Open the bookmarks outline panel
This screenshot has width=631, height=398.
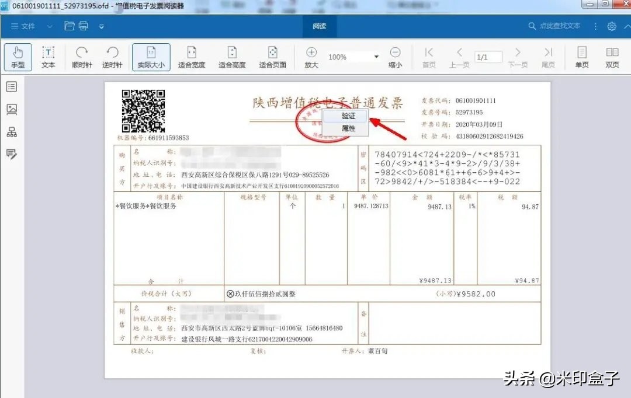tap(12, 86)
